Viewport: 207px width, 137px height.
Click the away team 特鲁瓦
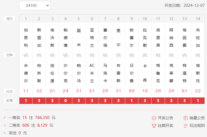point(158,73)
